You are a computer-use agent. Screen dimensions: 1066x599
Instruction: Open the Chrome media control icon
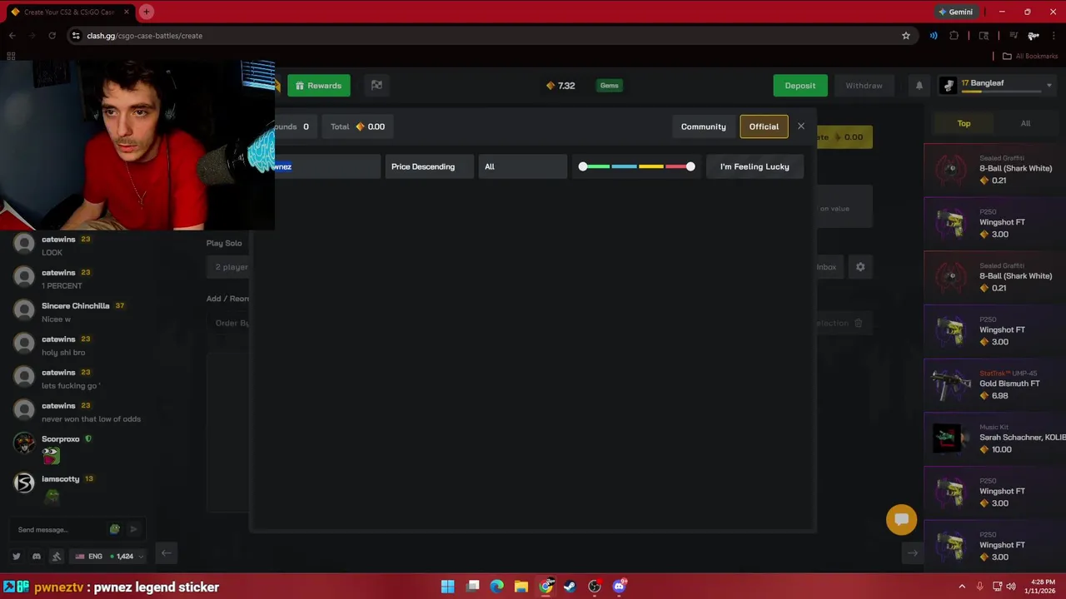pos(1014,36)
